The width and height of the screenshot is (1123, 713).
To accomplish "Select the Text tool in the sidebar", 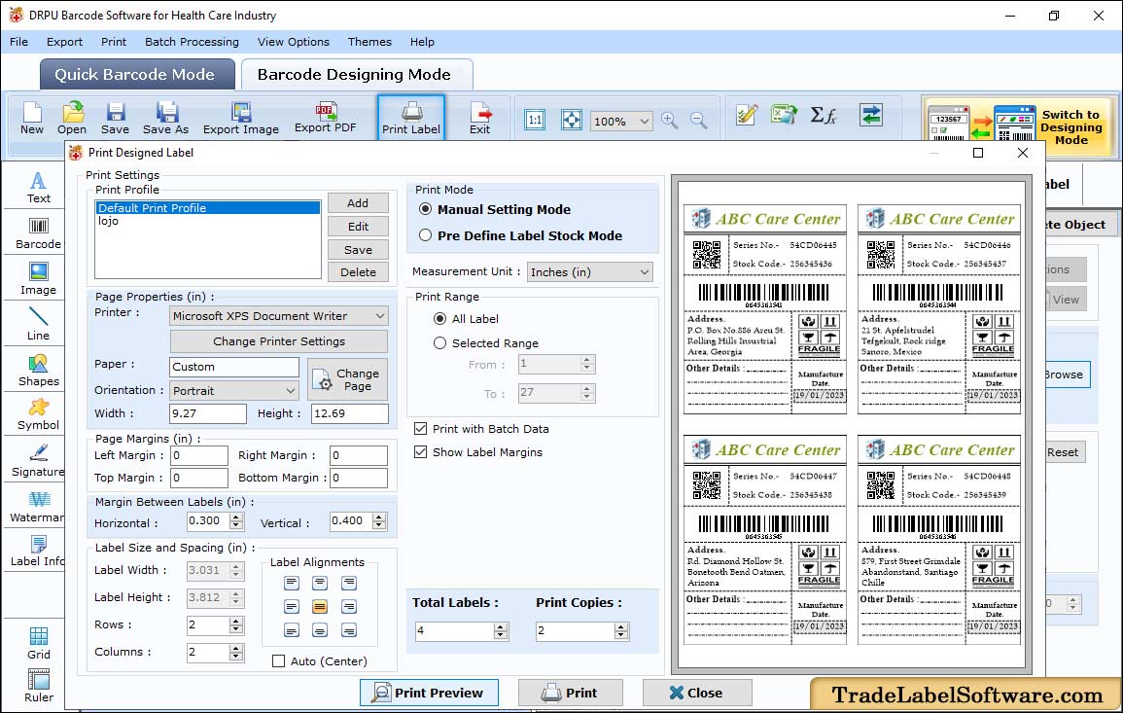I will click(x=38, y=188).
